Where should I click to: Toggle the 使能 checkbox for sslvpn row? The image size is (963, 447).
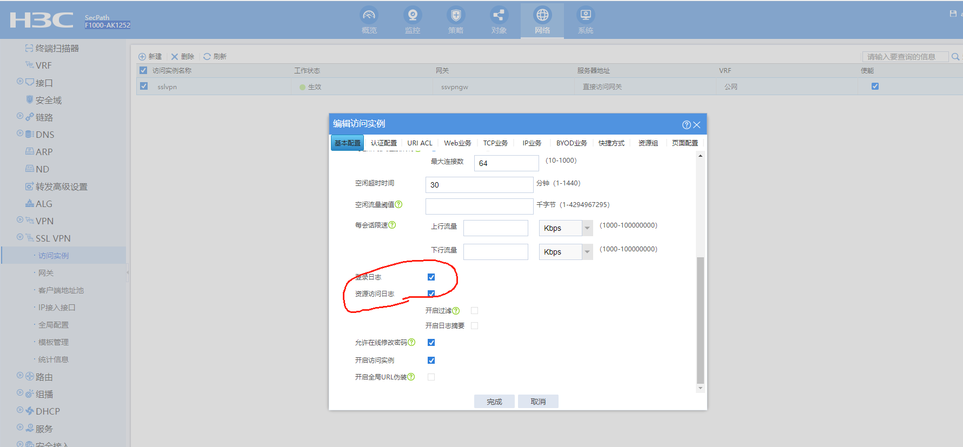click(875, 86)
